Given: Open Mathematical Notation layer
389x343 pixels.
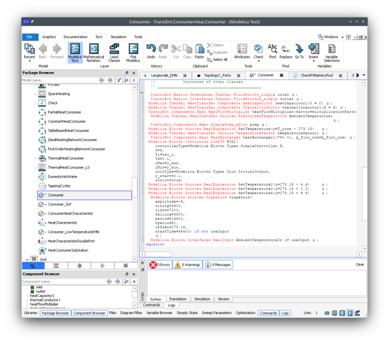Looking at the screenshot, I should (94, 52).
